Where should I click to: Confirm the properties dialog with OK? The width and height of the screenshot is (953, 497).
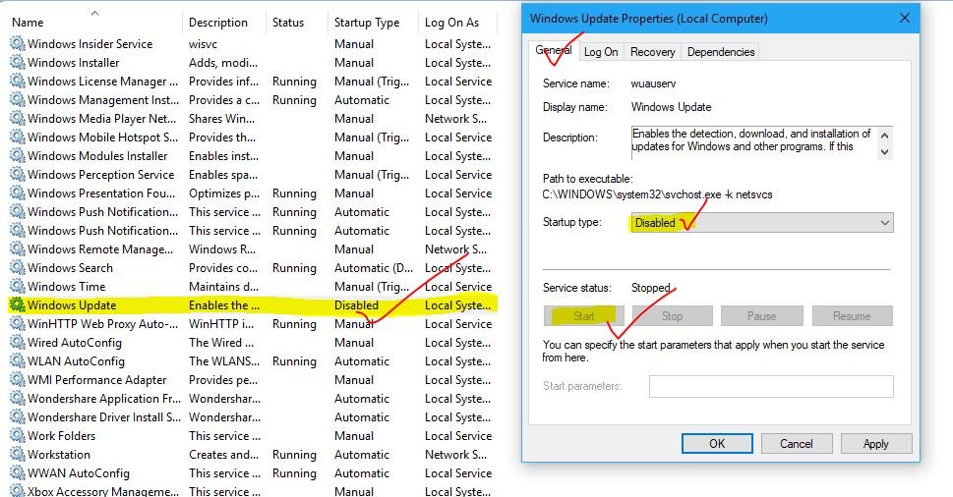click(717, 444)
